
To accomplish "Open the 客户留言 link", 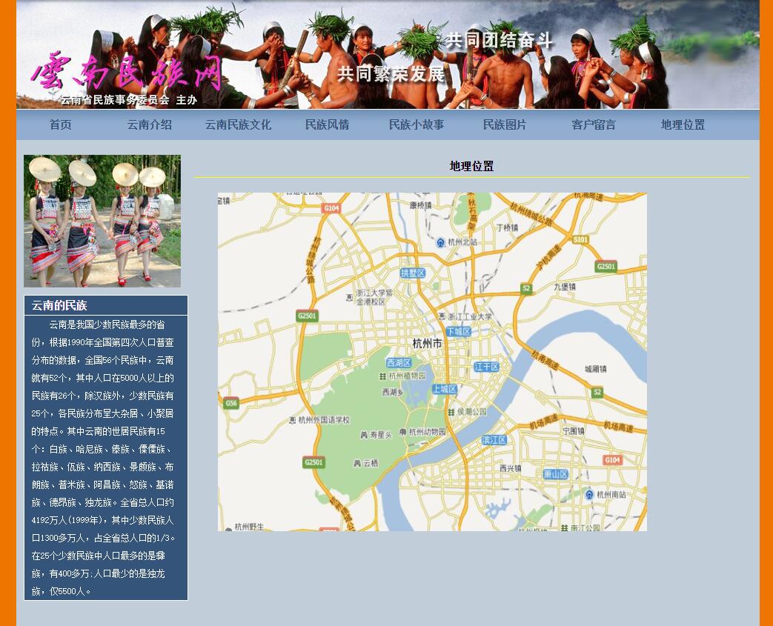I will pyautogui.click(x=594, y=125).
